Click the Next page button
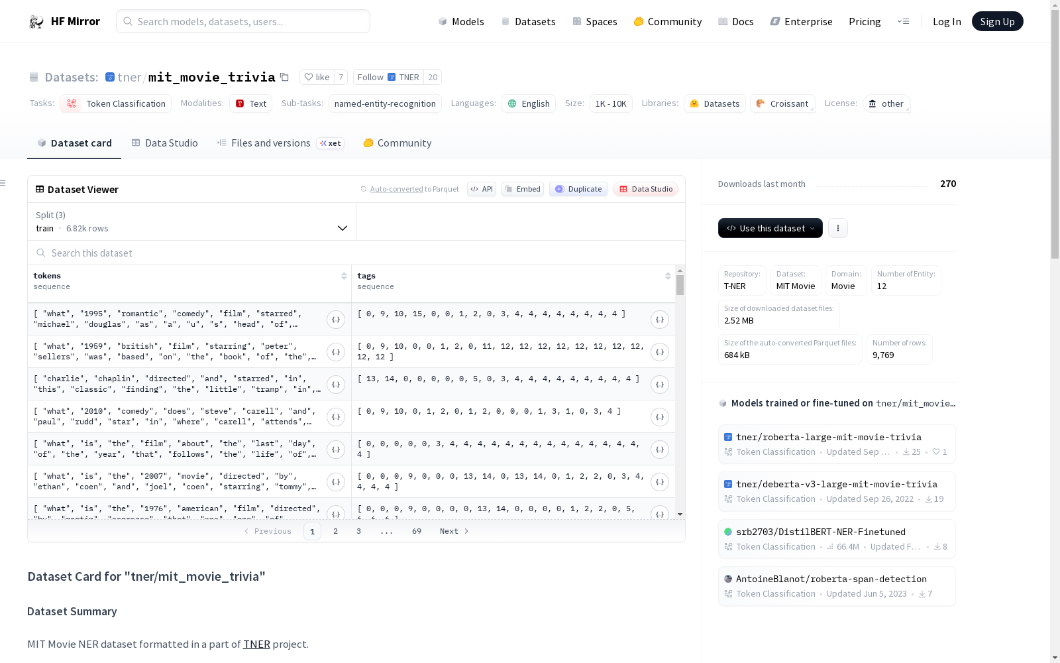 click(454, 531)
